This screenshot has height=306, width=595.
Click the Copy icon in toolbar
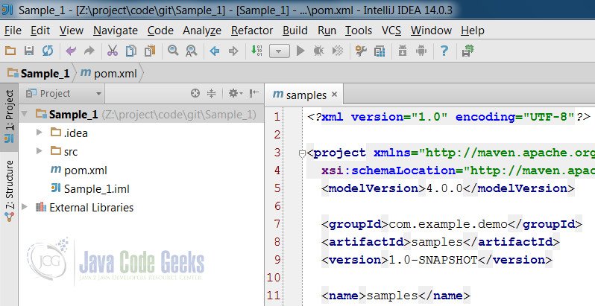pos(131,51)
